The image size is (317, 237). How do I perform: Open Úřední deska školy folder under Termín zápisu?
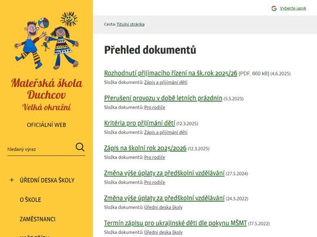tap(163, 232)
